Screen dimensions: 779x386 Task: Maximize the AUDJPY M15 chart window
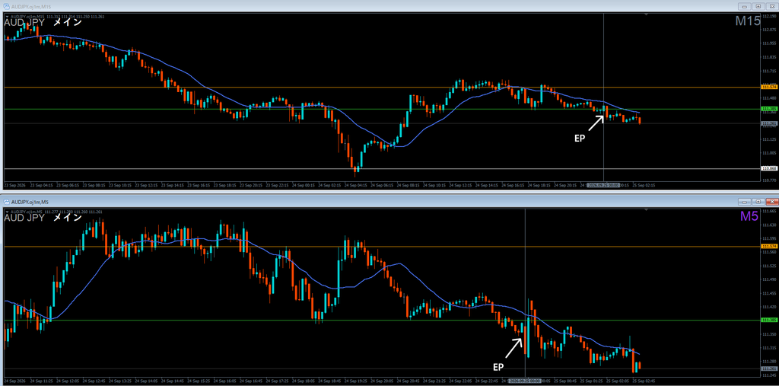click(758, 6)
